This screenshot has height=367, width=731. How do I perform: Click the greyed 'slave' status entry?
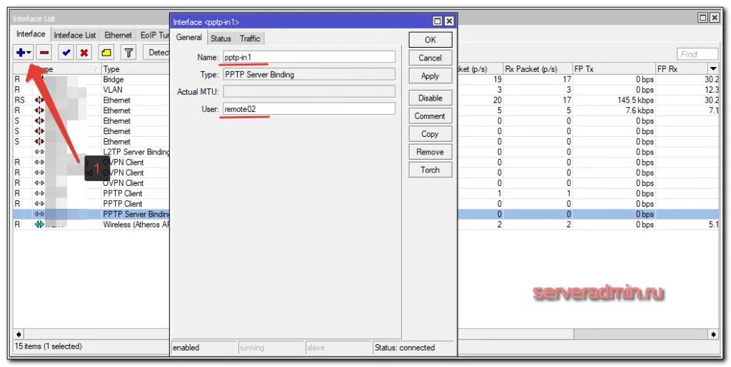click(316, 348)
